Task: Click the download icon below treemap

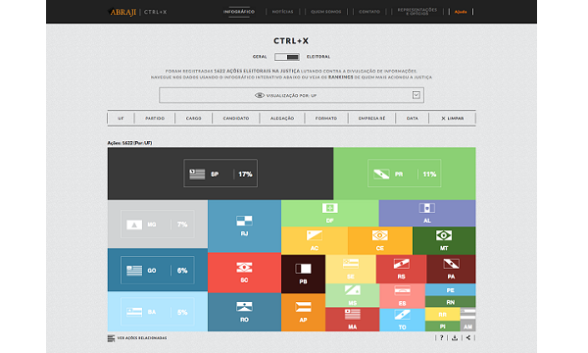Action: [x=455, y=337]
